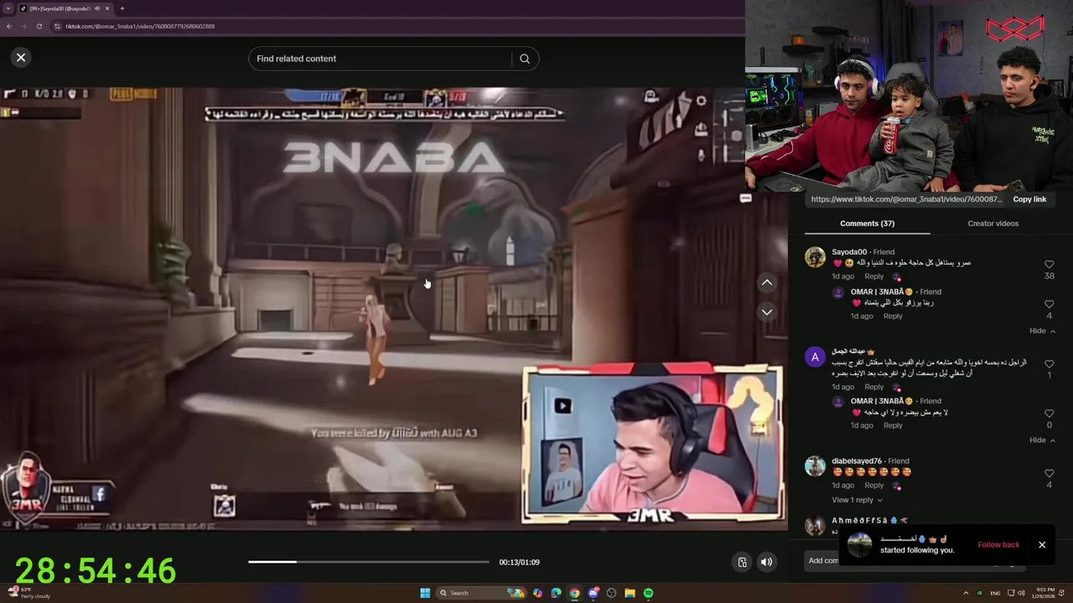
Task: Hide replies under the purple A user's comment
Action: click(x=1042, y=440)
